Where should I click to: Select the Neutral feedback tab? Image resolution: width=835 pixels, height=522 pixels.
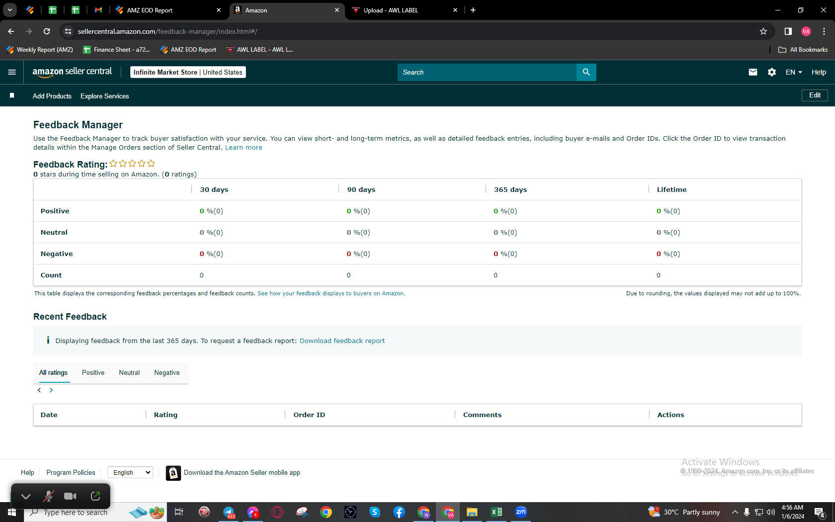[x=129, y=373]
